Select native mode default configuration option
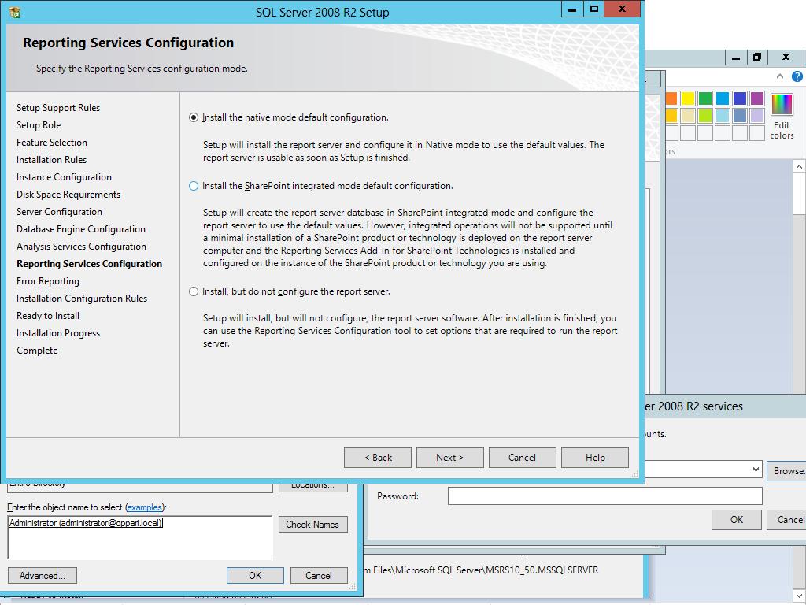Viewport: 806px width, 605px height. pyautogui.click(x=194, y=118)
